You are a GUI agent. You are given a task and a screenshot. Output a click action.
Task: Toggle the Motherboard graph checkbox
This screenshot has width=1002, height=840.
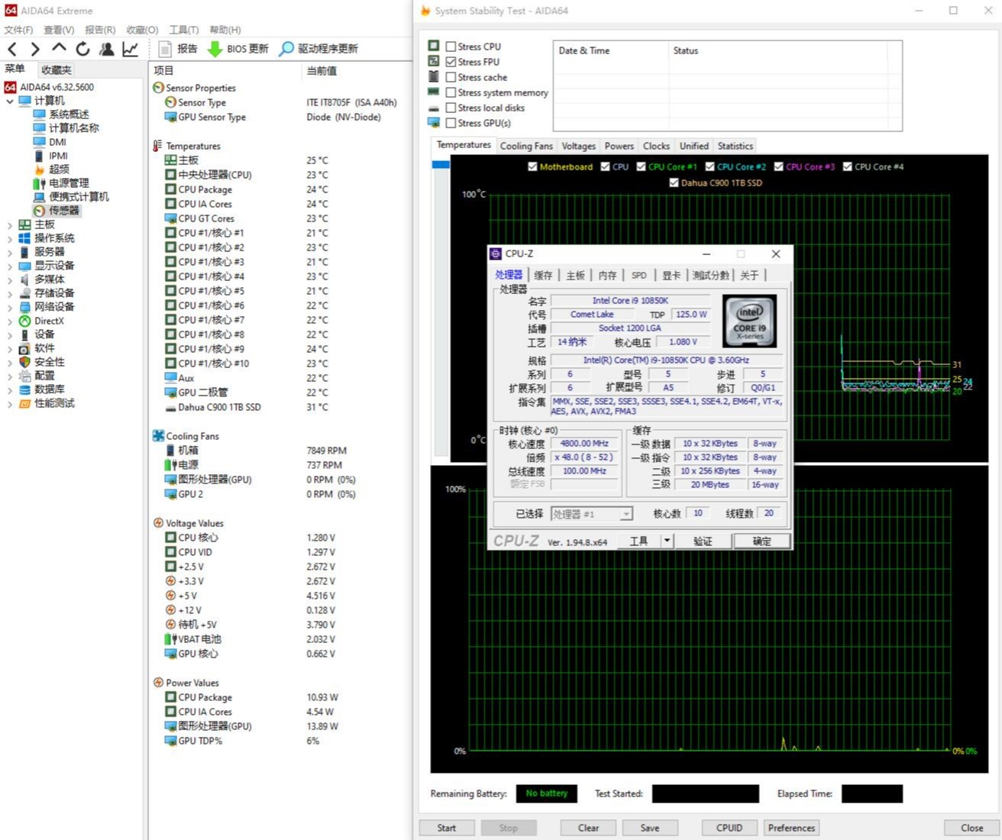point(532,166)
